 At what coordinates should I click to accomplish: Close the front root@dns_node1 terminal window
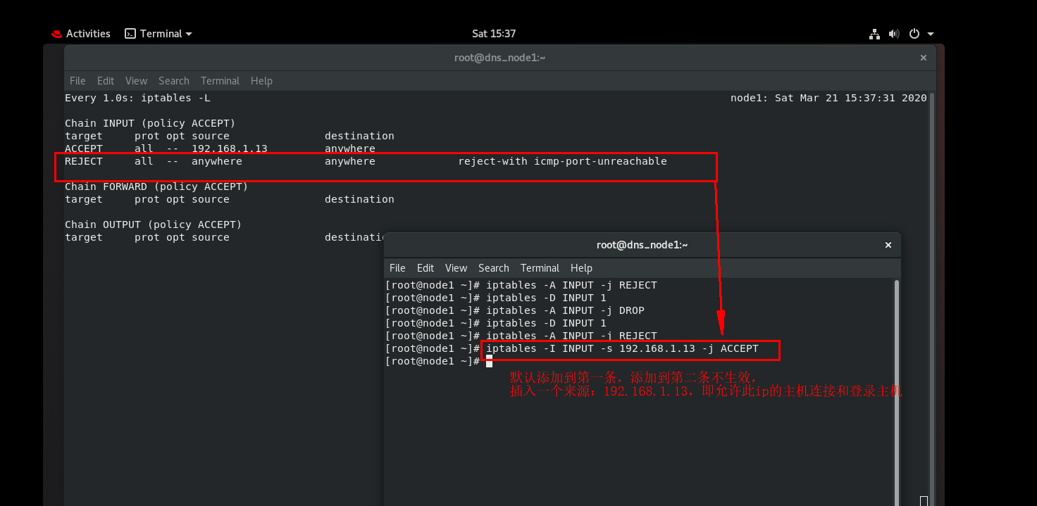888,245
